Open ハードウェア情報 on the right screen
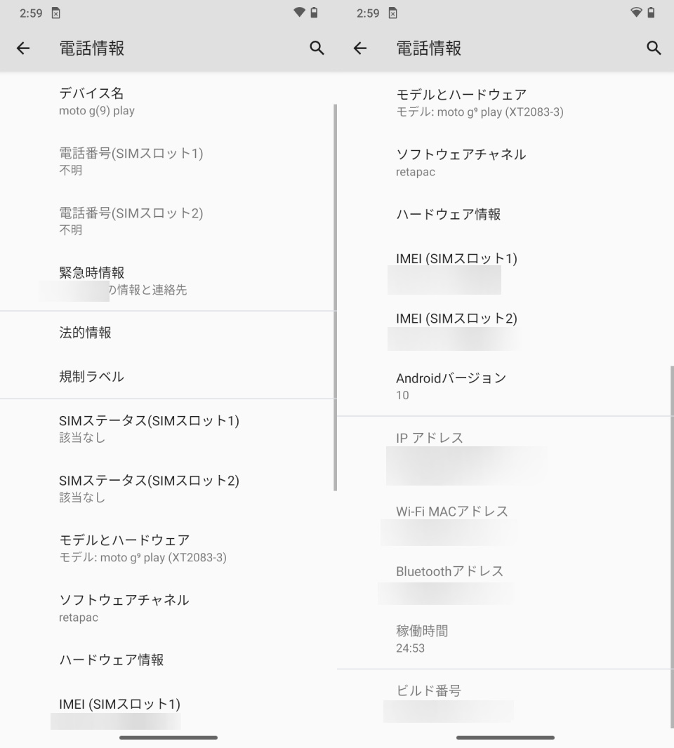 [504, 214]
